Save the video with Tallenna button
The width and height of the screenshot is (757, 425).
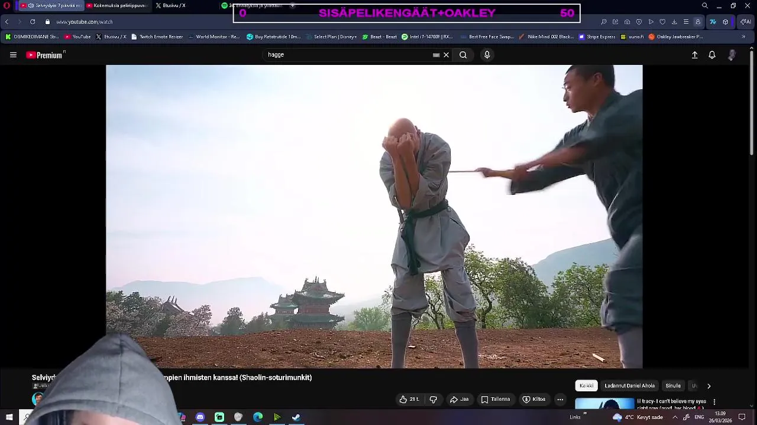495,400
